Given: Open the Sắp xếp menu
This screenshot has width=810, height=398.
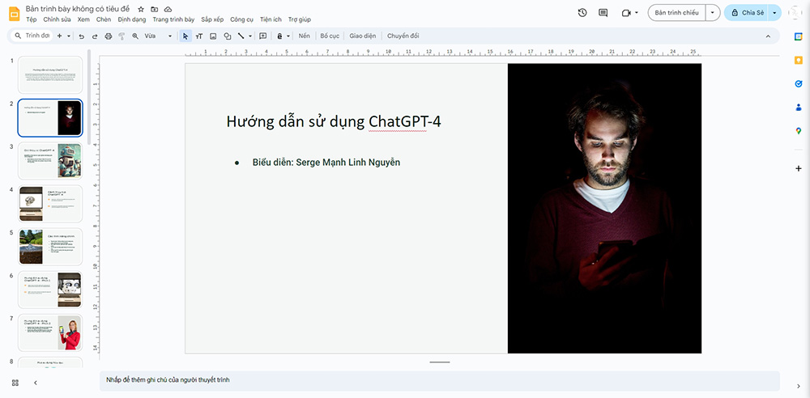Looking at the screenshot, I should coord(212,19).
